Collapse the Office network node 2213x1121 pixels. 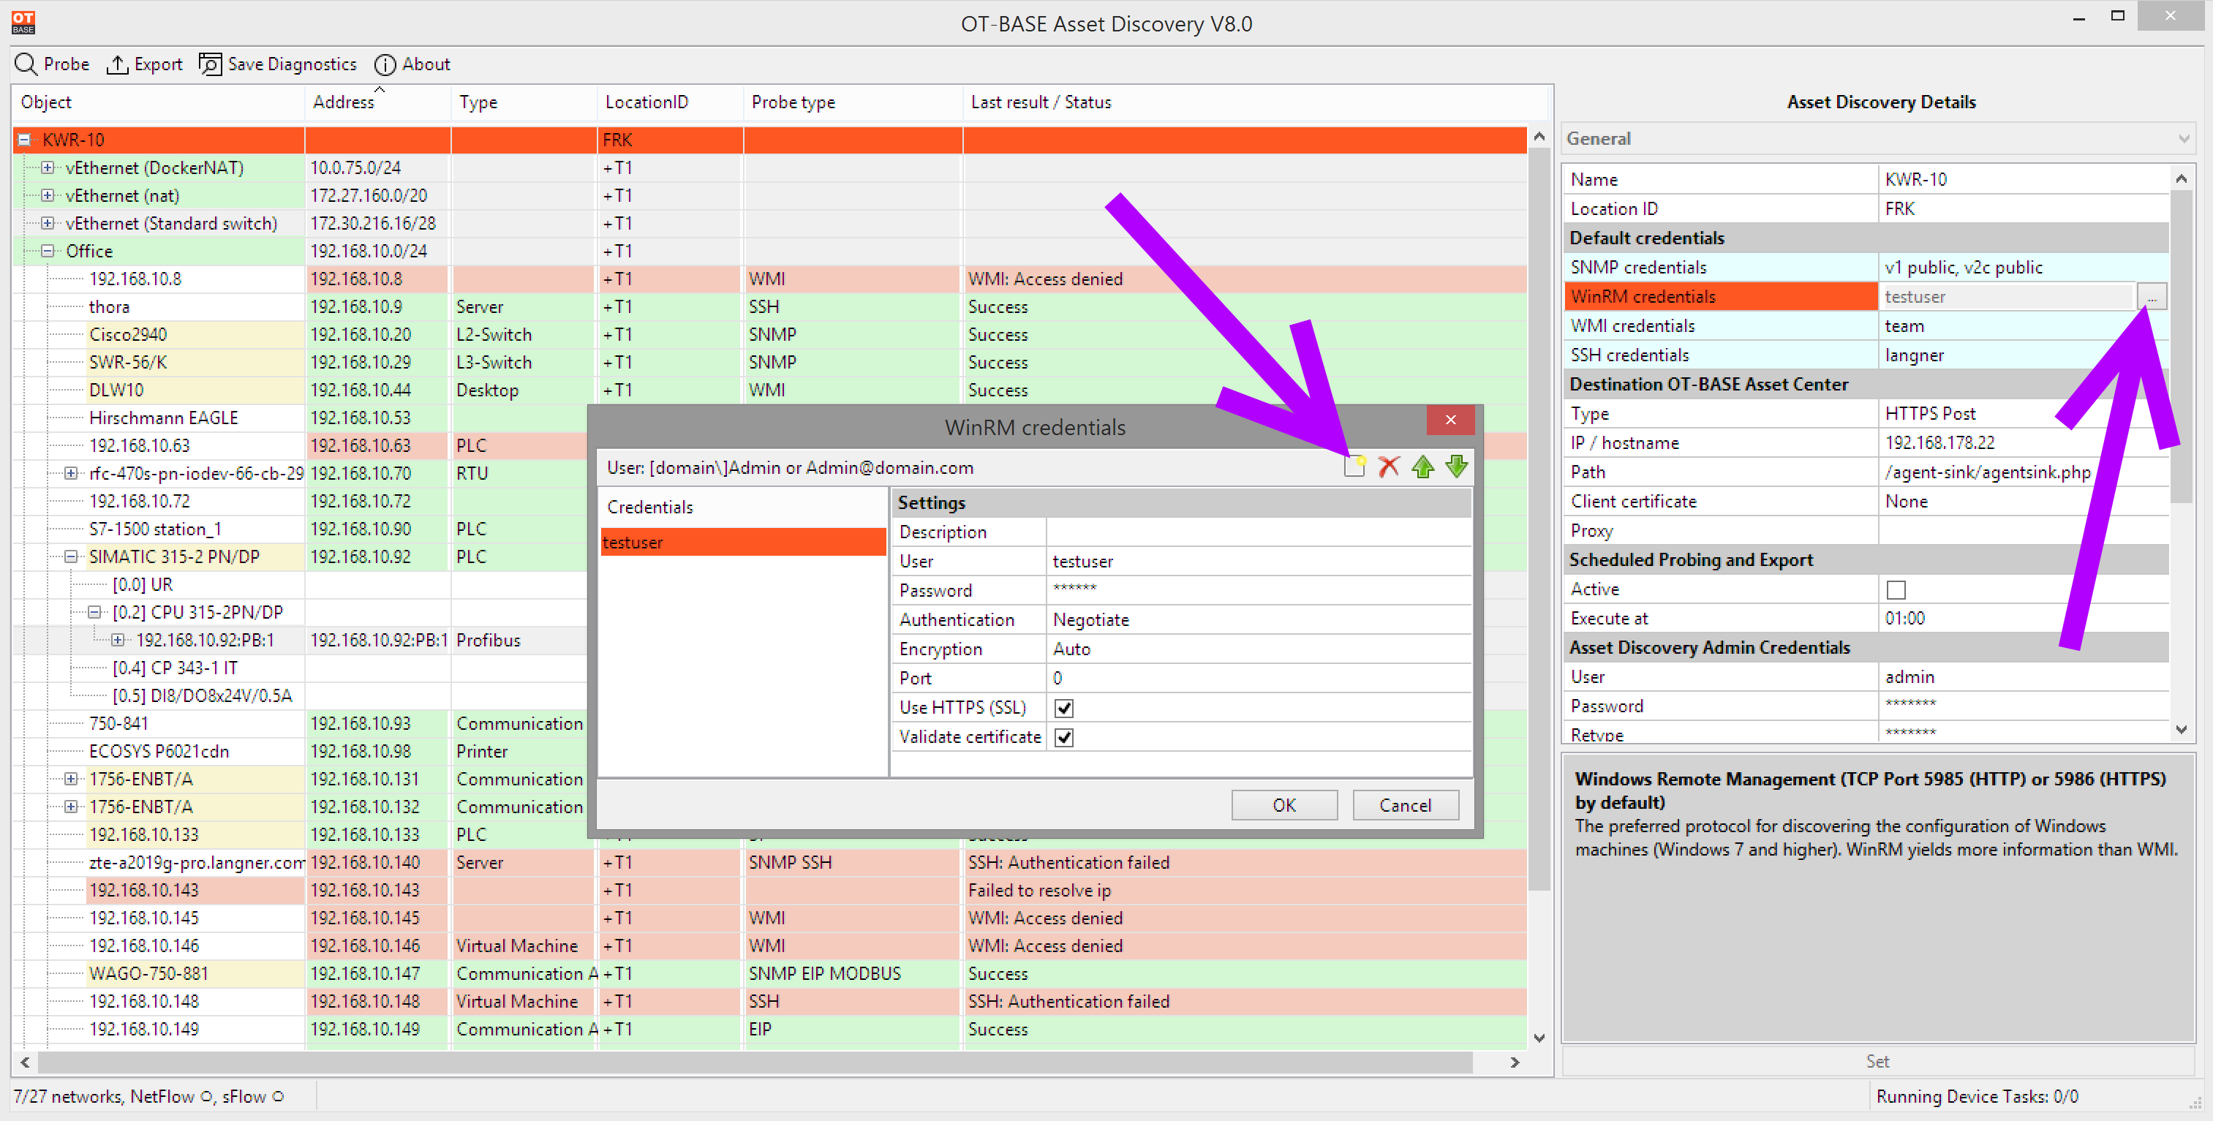48,251
